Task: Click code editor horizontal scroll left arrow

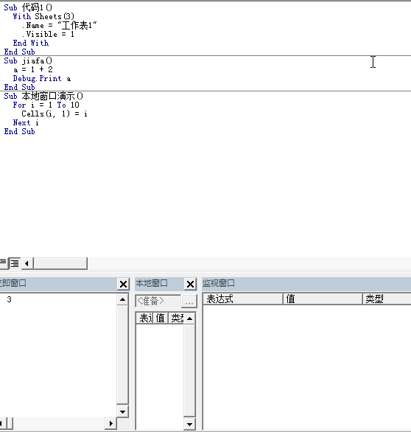Action: click(x=27, y=263)
